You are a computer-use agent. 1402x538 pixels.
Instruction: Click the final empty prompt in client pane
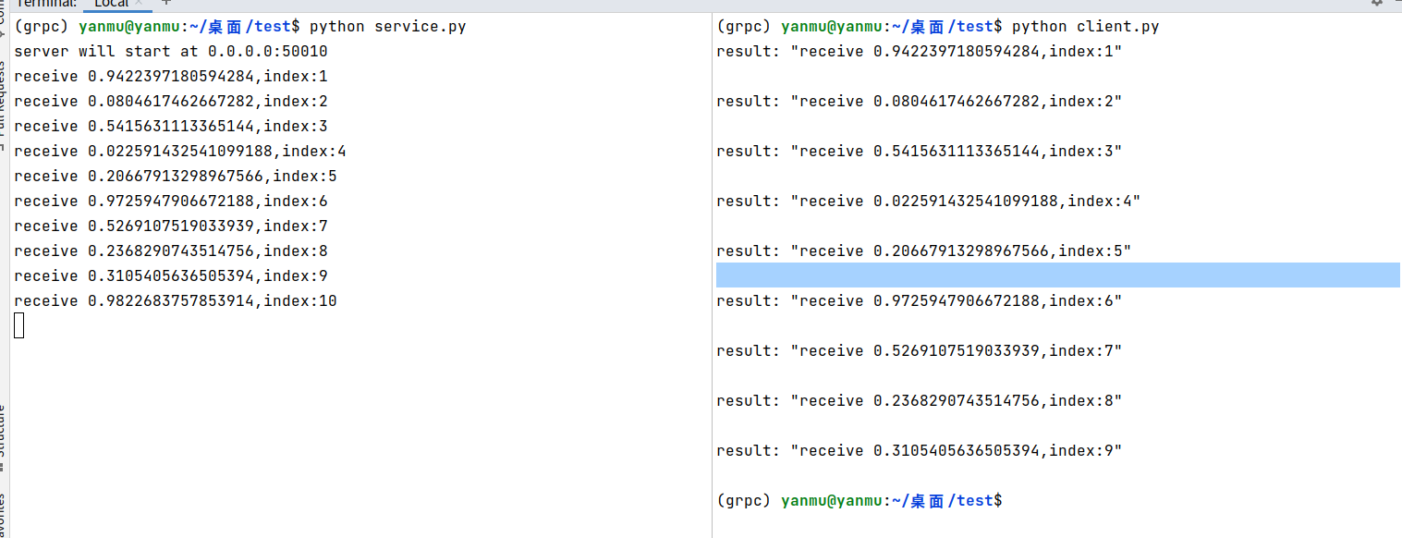(x=859, y=501)
